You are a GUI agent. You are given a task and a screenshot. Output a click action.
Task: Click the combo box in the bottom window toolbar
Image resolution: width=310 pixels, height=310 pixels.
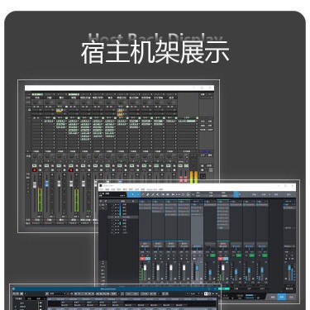click(58, 294)
